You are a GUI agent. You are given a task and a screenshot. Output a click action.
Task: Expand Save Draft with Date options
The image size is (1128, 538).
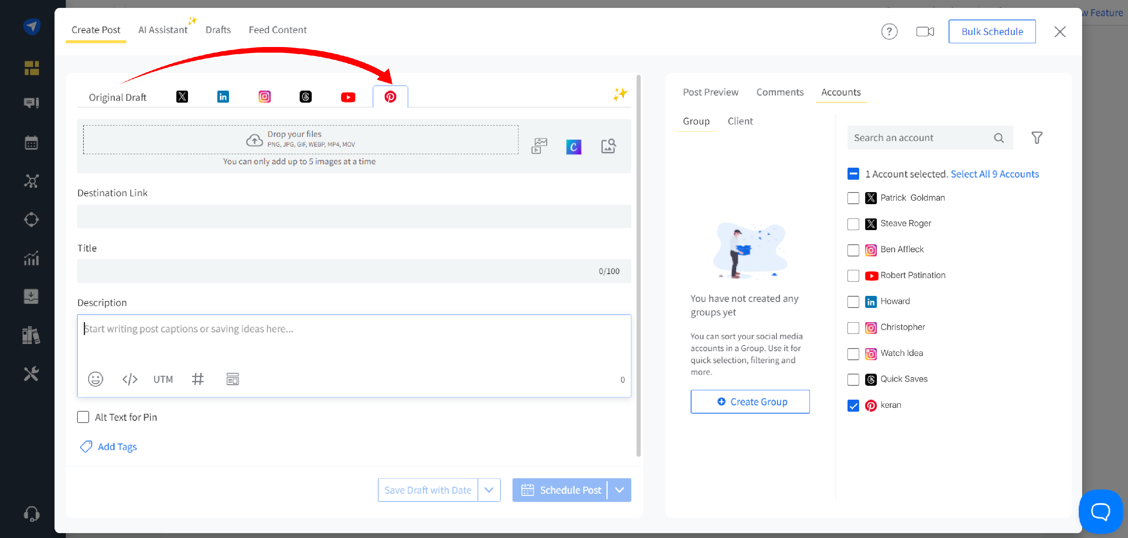tap(489, 490)
